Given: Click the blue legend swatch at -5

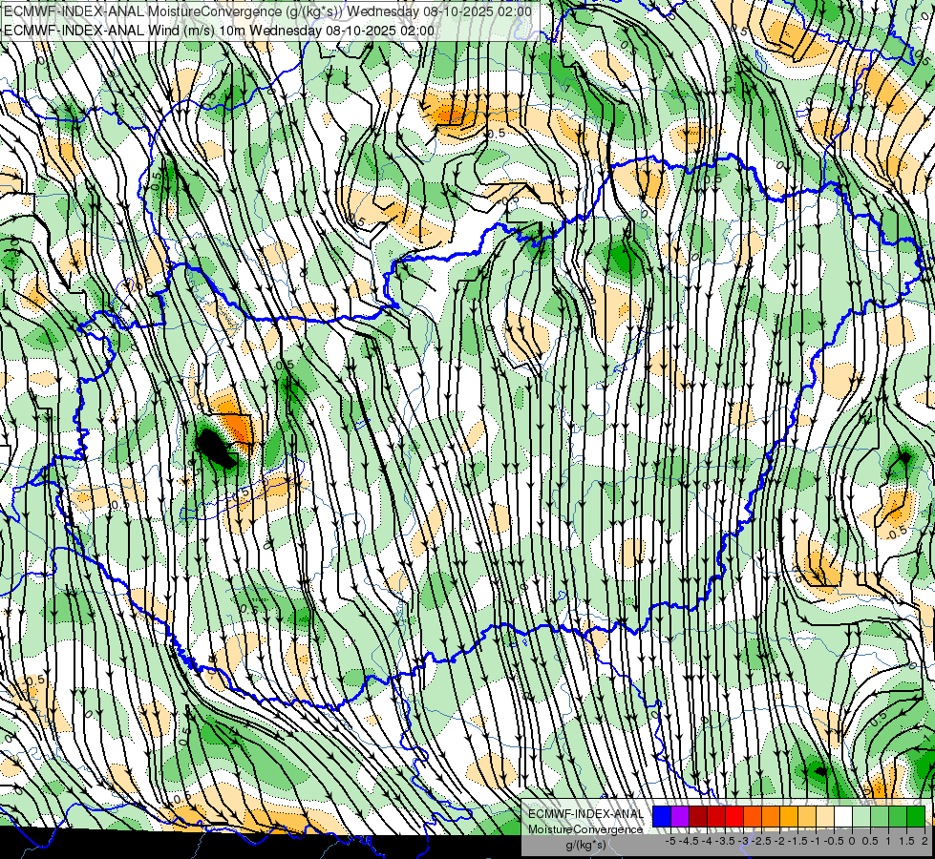Looking at the screenshot, I should coord(662,817).
